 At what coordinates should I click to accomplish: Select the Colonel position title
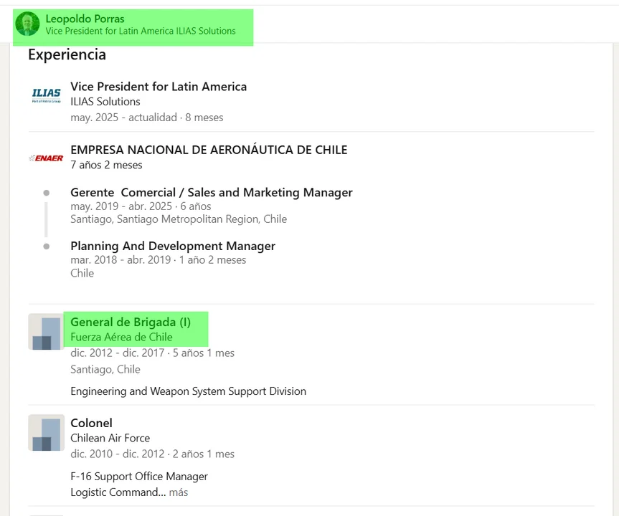[91, 423]
